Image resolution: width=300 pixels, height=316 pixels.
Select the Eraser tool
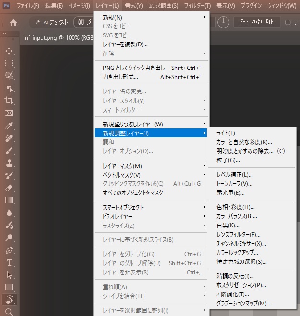(x=9, y=188)
